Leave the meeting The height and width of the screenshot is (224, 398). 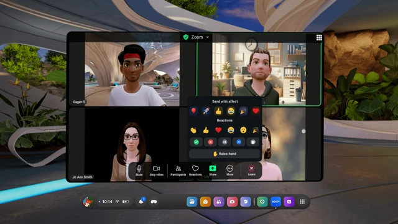coord(251,170)
